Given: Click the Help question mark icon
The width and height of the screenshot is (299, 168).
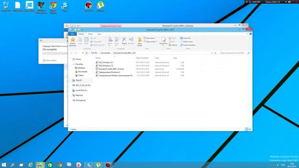Looking at the screenshot, I should point(251,34).
